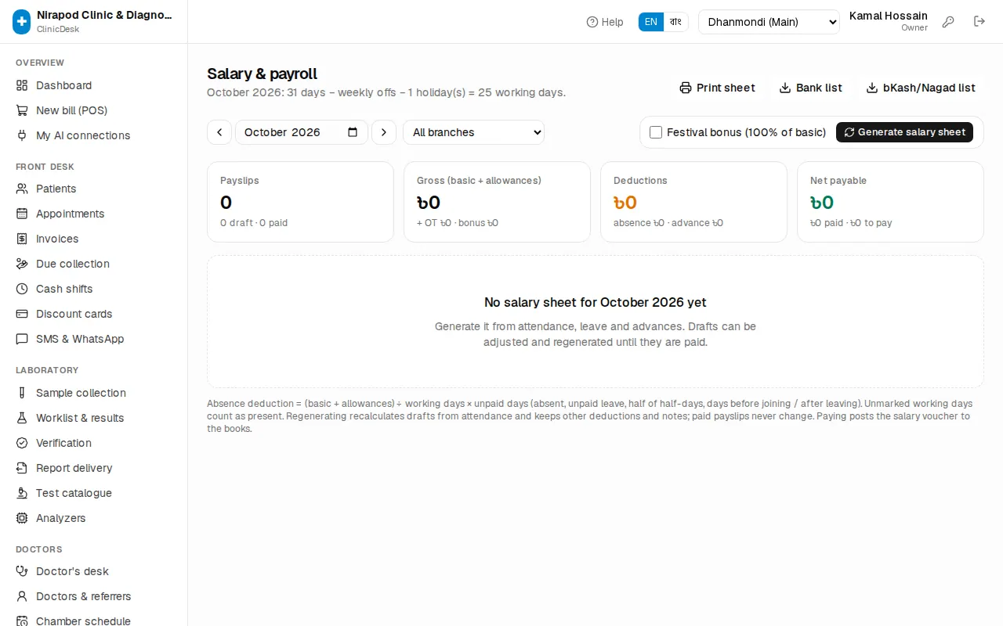Viewport: 1003px width, 626px height.
Task: Click the Dashboard sidebar icon
Action: tap(22, 85)
